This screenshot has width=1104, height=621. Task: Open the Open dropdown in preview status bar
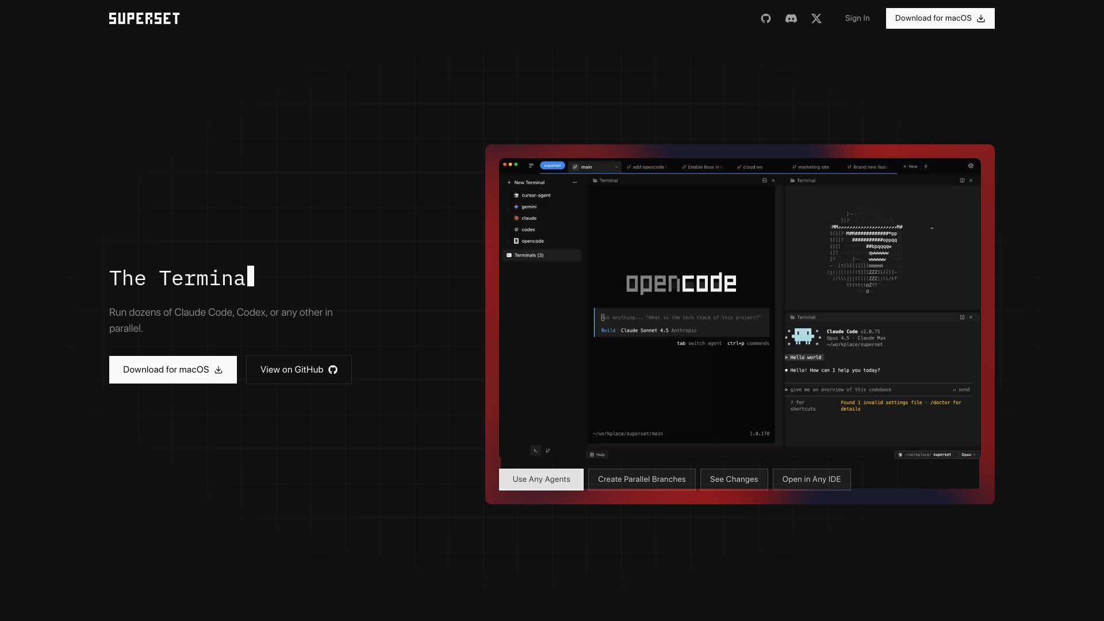coord(969,455)
